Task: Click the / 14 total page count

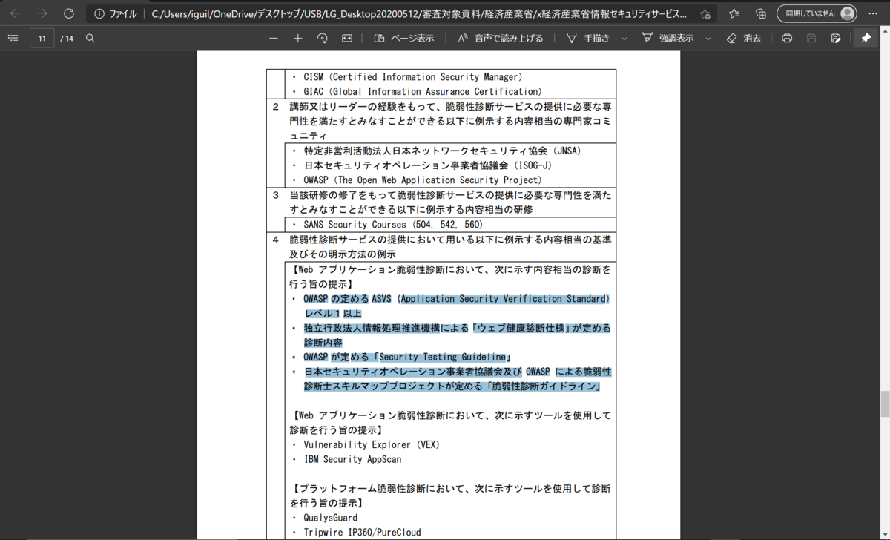Action: click(67, 38)
